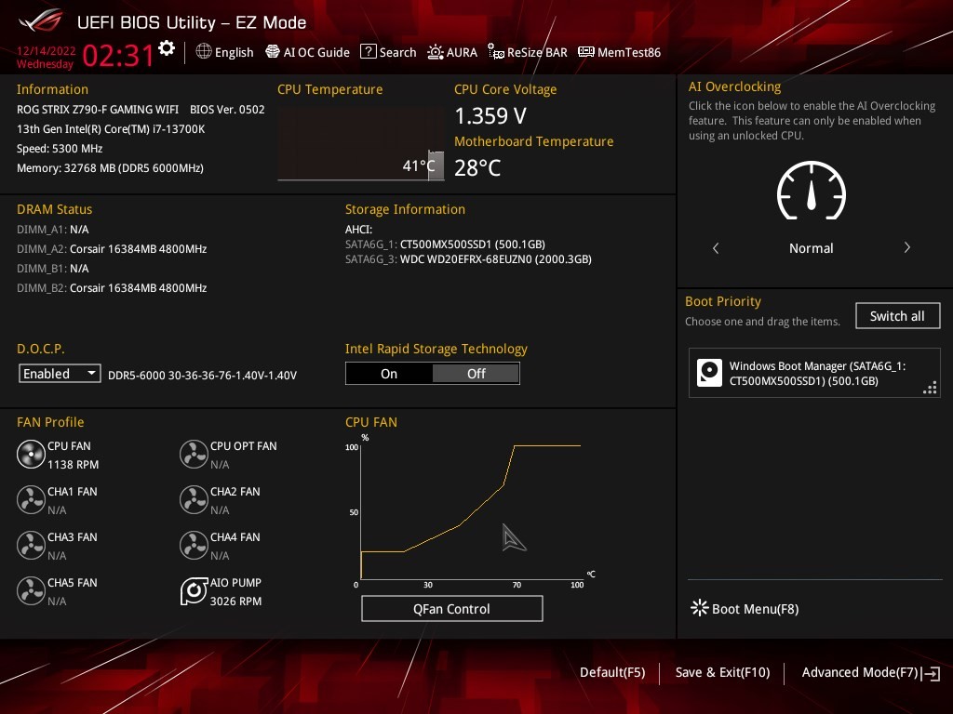Click the CPU temperature graph bar
The height and width of the screenshot is (714, 953).
[436, 165]
